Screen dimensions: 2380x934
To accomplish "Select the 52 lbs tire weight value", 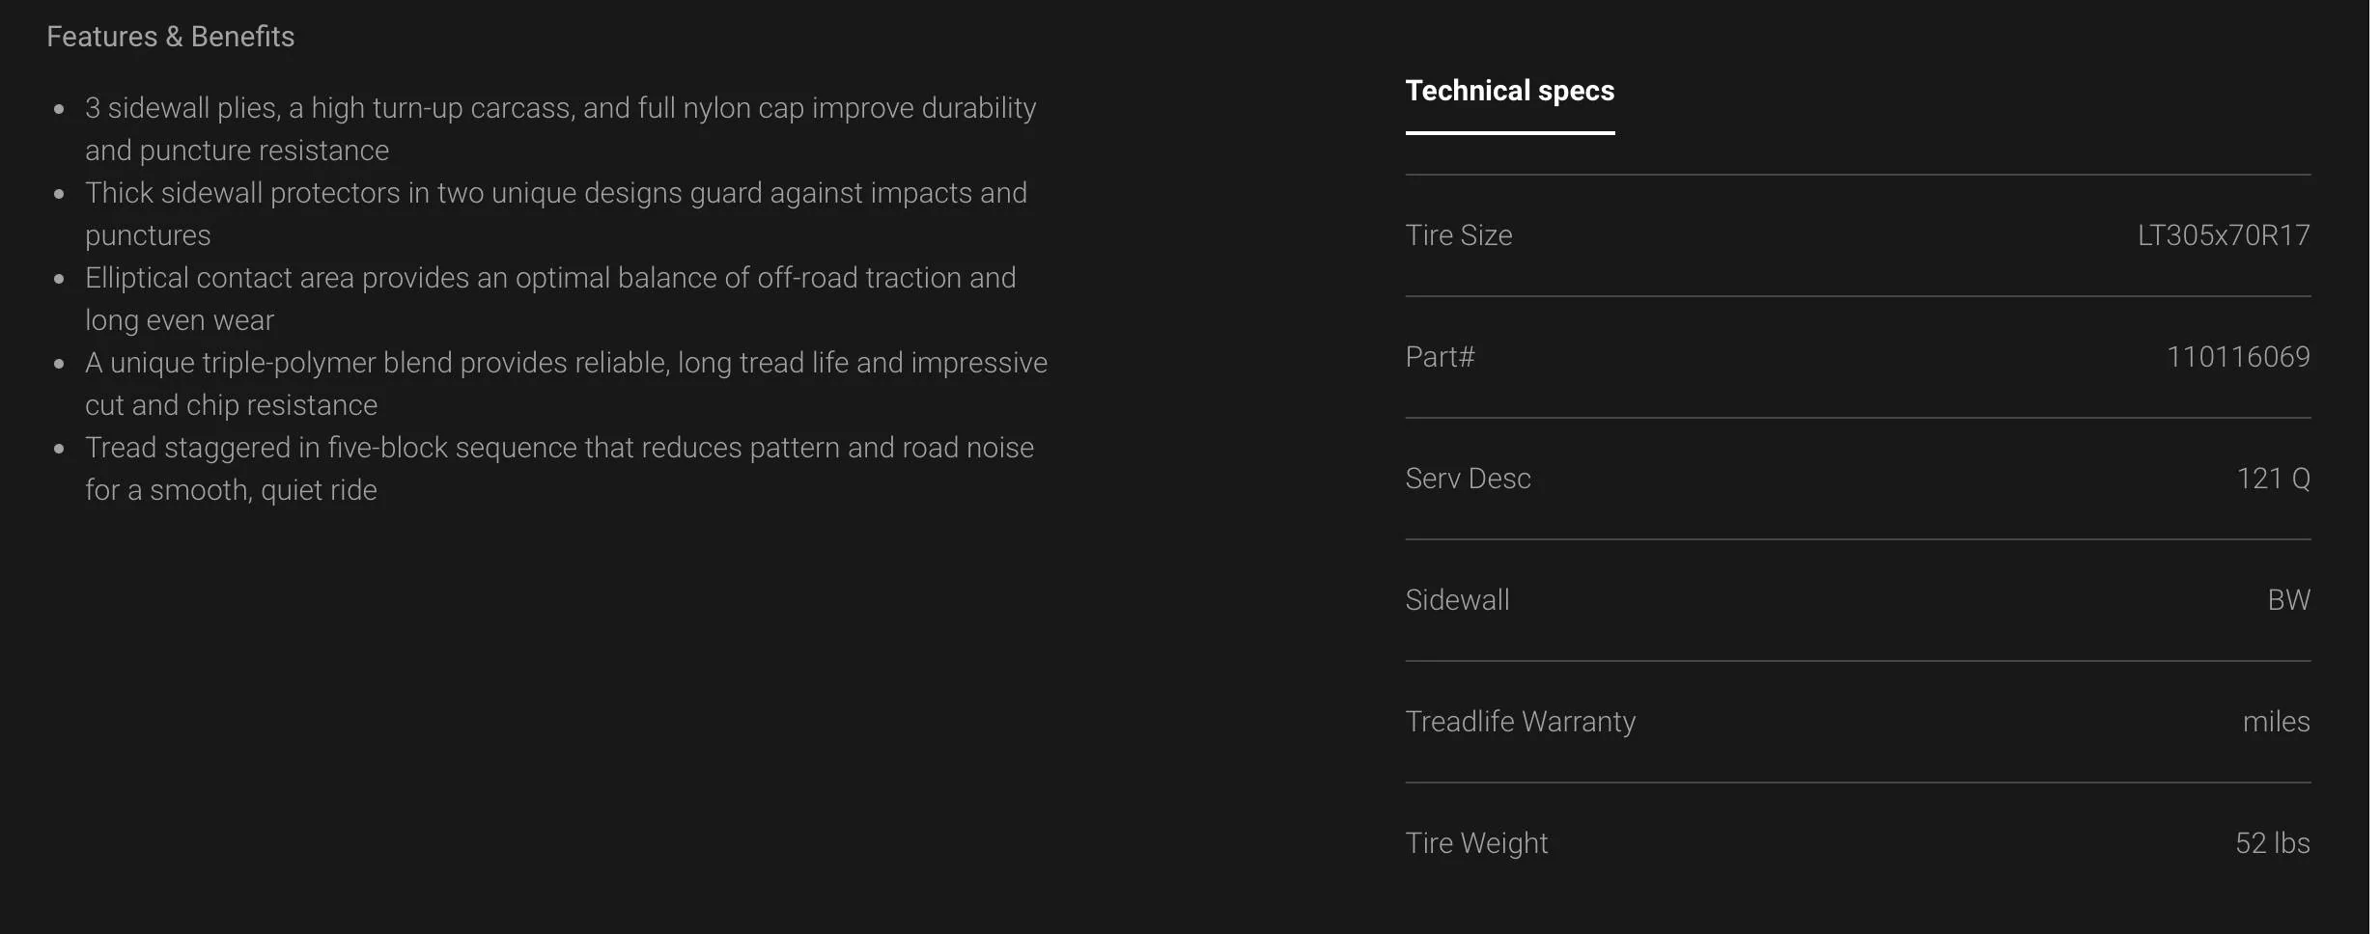I will coord(2272,843).
